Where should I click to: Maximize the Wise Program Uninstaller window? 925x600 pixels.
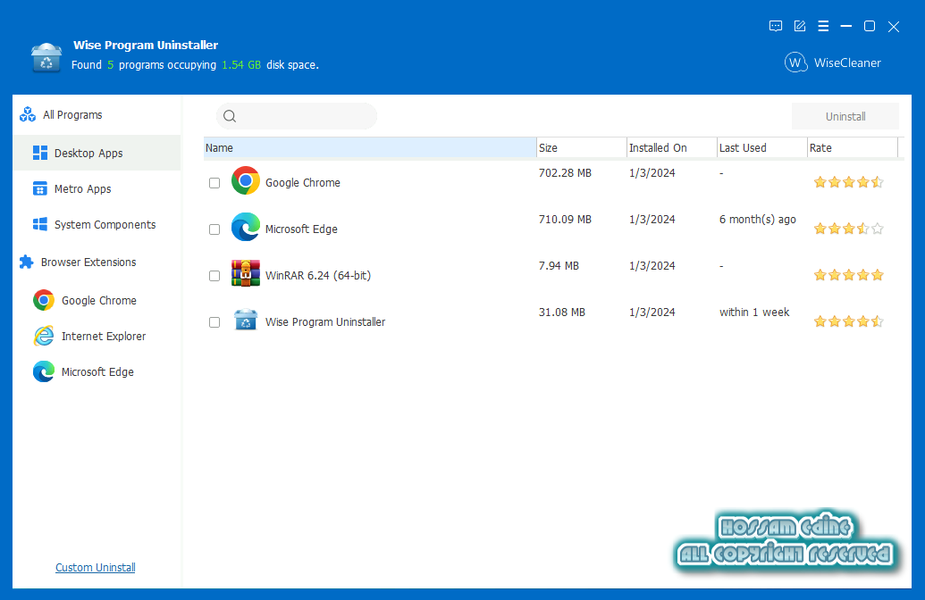[870, 26]
